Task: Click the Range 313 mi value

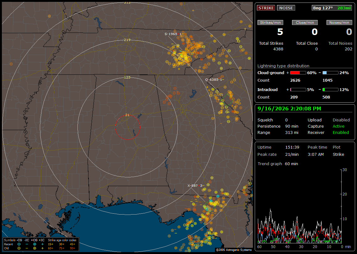Action: point(292,133)
